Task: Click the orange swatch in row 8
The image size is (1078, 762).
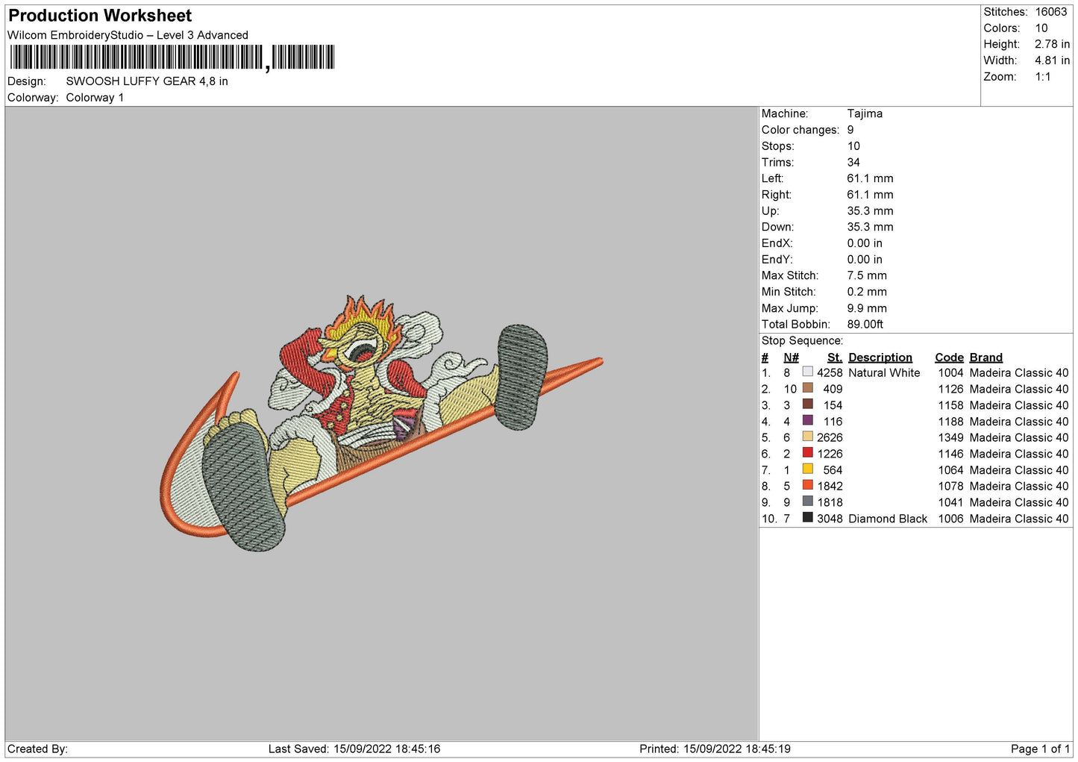Action: [x=807, y=485]
